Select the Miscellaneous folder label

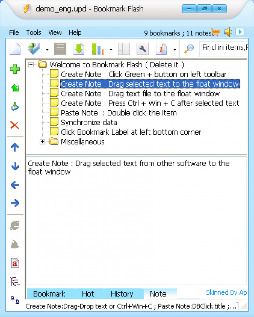(x=83, y=142)
